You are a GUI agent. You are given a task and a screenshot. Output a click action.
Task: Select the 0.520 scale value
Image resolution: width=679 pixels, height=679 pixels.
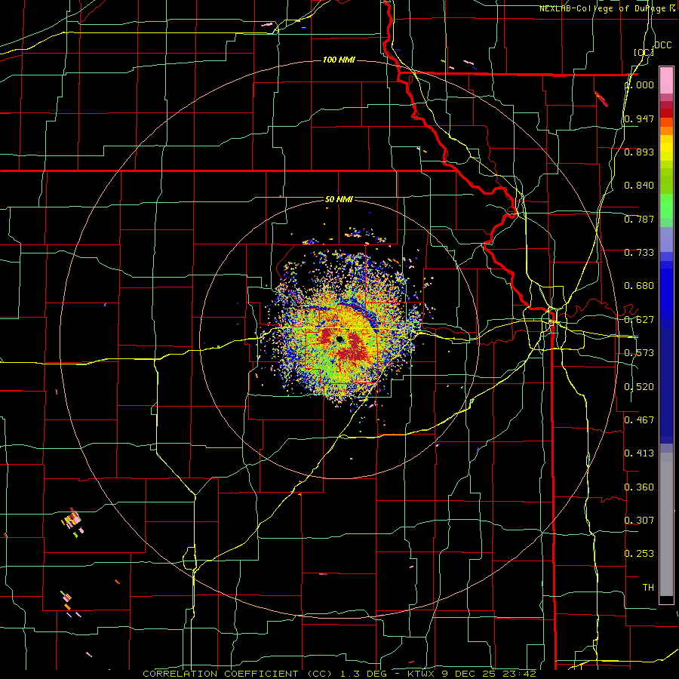pyautogui.click(x=639, y=386)
